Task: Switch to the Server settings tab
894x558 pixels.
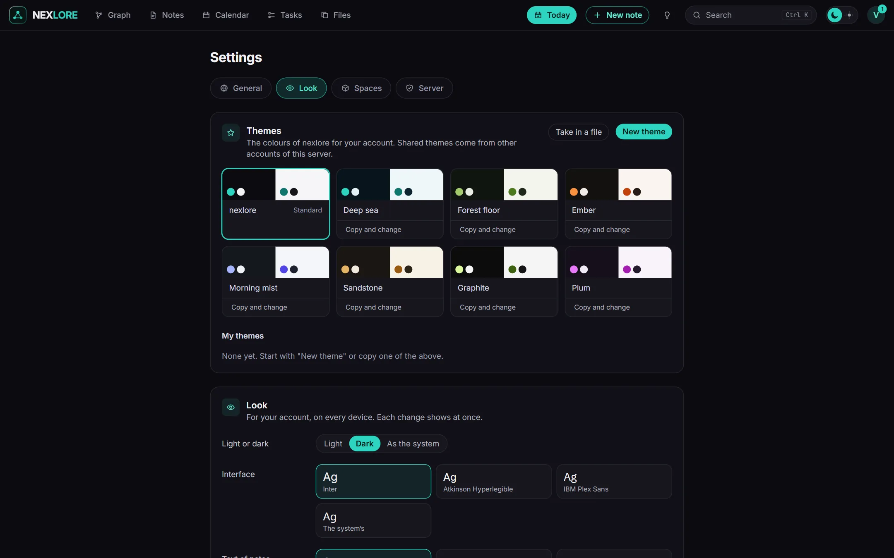Action: [x=424, y=88]
